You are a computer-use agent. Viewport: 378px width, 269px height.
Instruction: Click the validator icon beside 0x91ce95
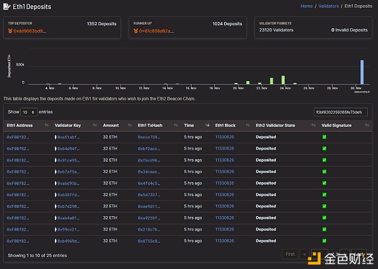55,160
